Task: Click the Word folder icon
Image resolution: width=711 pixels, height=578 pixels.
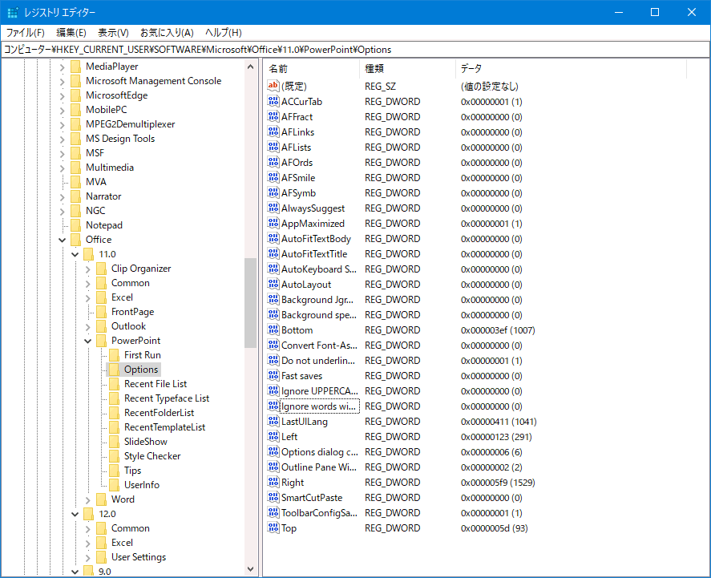Action: (102, 499)
